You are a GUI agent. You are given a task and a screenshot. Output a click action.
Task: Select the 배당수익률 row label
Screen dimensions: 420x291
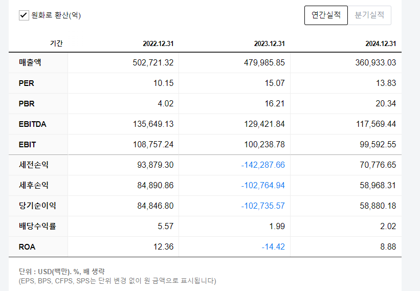37,226
